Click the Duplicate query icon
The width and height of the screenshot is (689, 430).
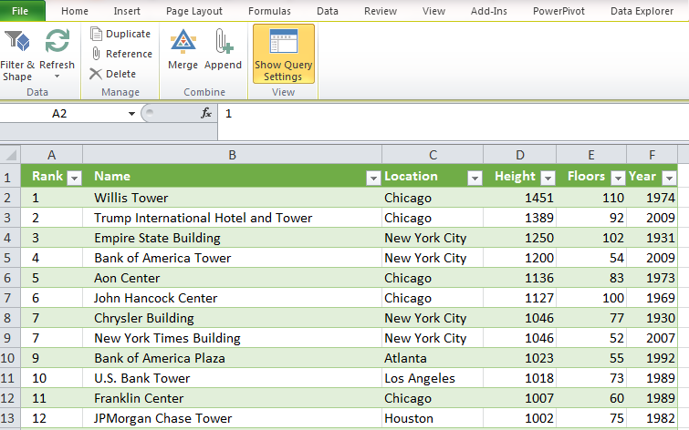coord(96,34)
